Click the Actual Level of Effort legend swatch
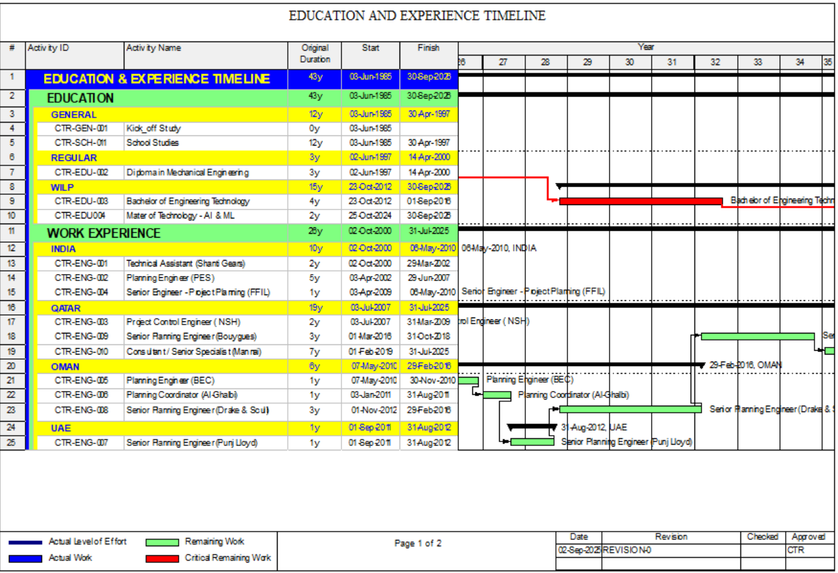Screen dimensions: 838x573 click(x=26, y=542)
